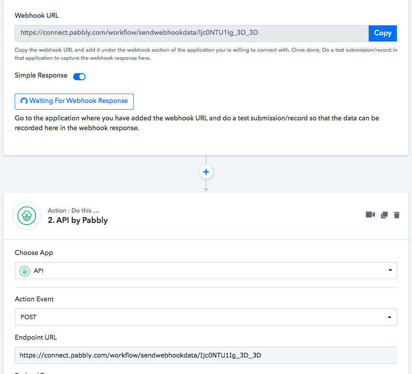Click the Choose App dropdown caret
This screenshot has height=374, width=412.
(x=390, y=271)
